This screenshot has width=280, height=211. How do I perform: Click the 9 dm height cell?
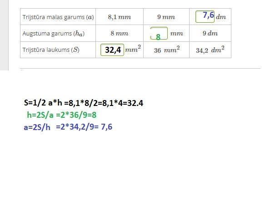(210, 34)
